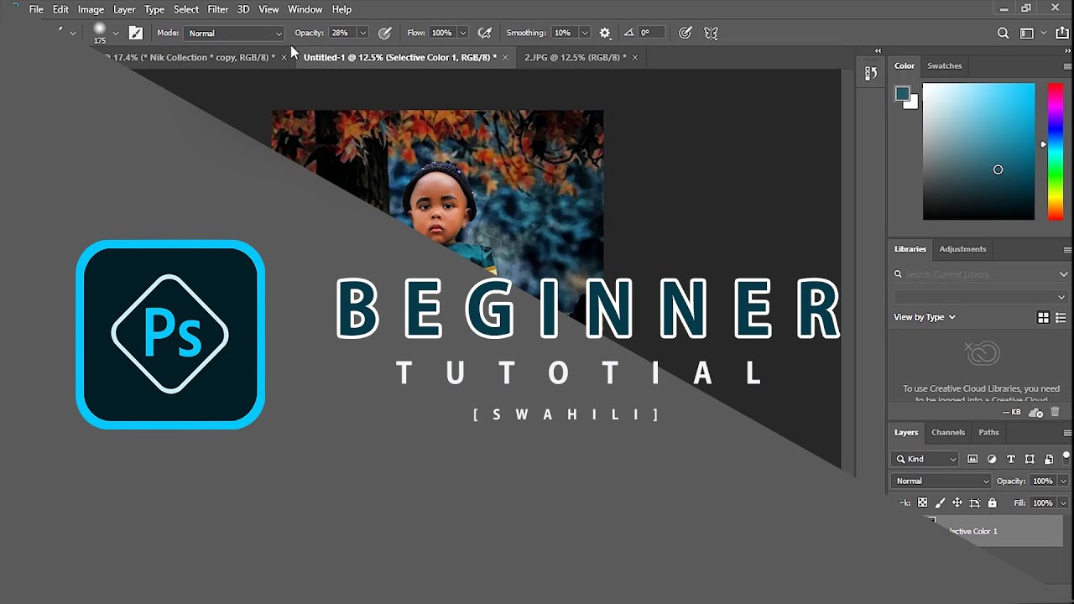This screenshot has width=1074, height=604.
Task: Click the background color swatch in Color panel
Action: point(914,104)
